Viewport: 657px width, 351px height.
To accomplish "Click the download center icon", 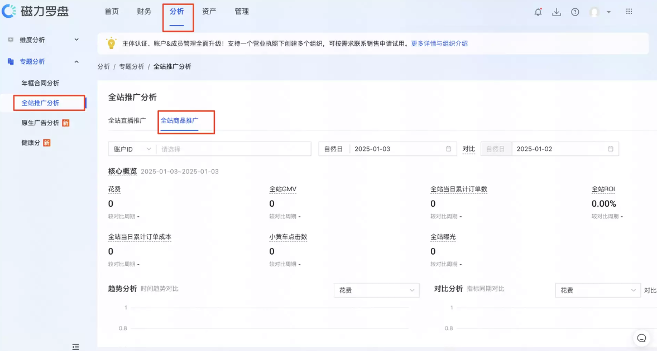I will tap(556, 11).
